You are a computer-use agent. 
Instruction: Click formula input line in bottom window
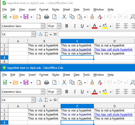96,100
